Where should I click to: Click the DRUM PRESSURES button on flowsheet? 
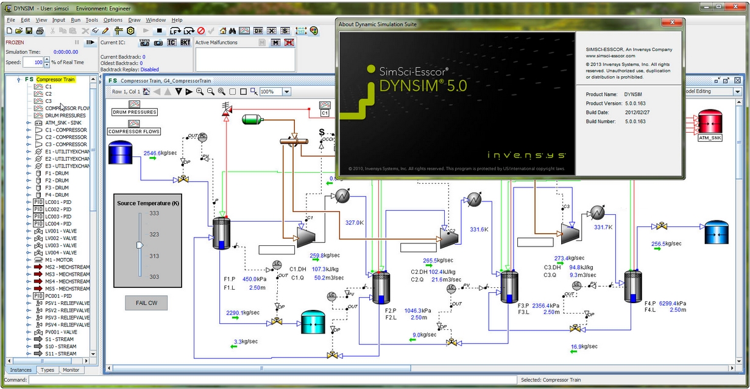[x=134, y=112]
